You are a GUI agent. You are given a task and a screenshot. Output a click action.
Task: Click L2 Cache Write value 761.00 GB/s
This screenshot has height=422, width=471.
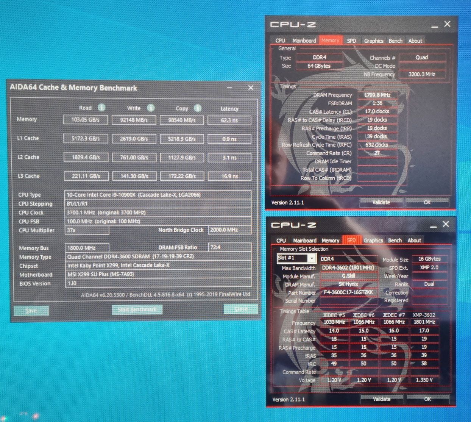pyautogui.click(x=134, y=157)
